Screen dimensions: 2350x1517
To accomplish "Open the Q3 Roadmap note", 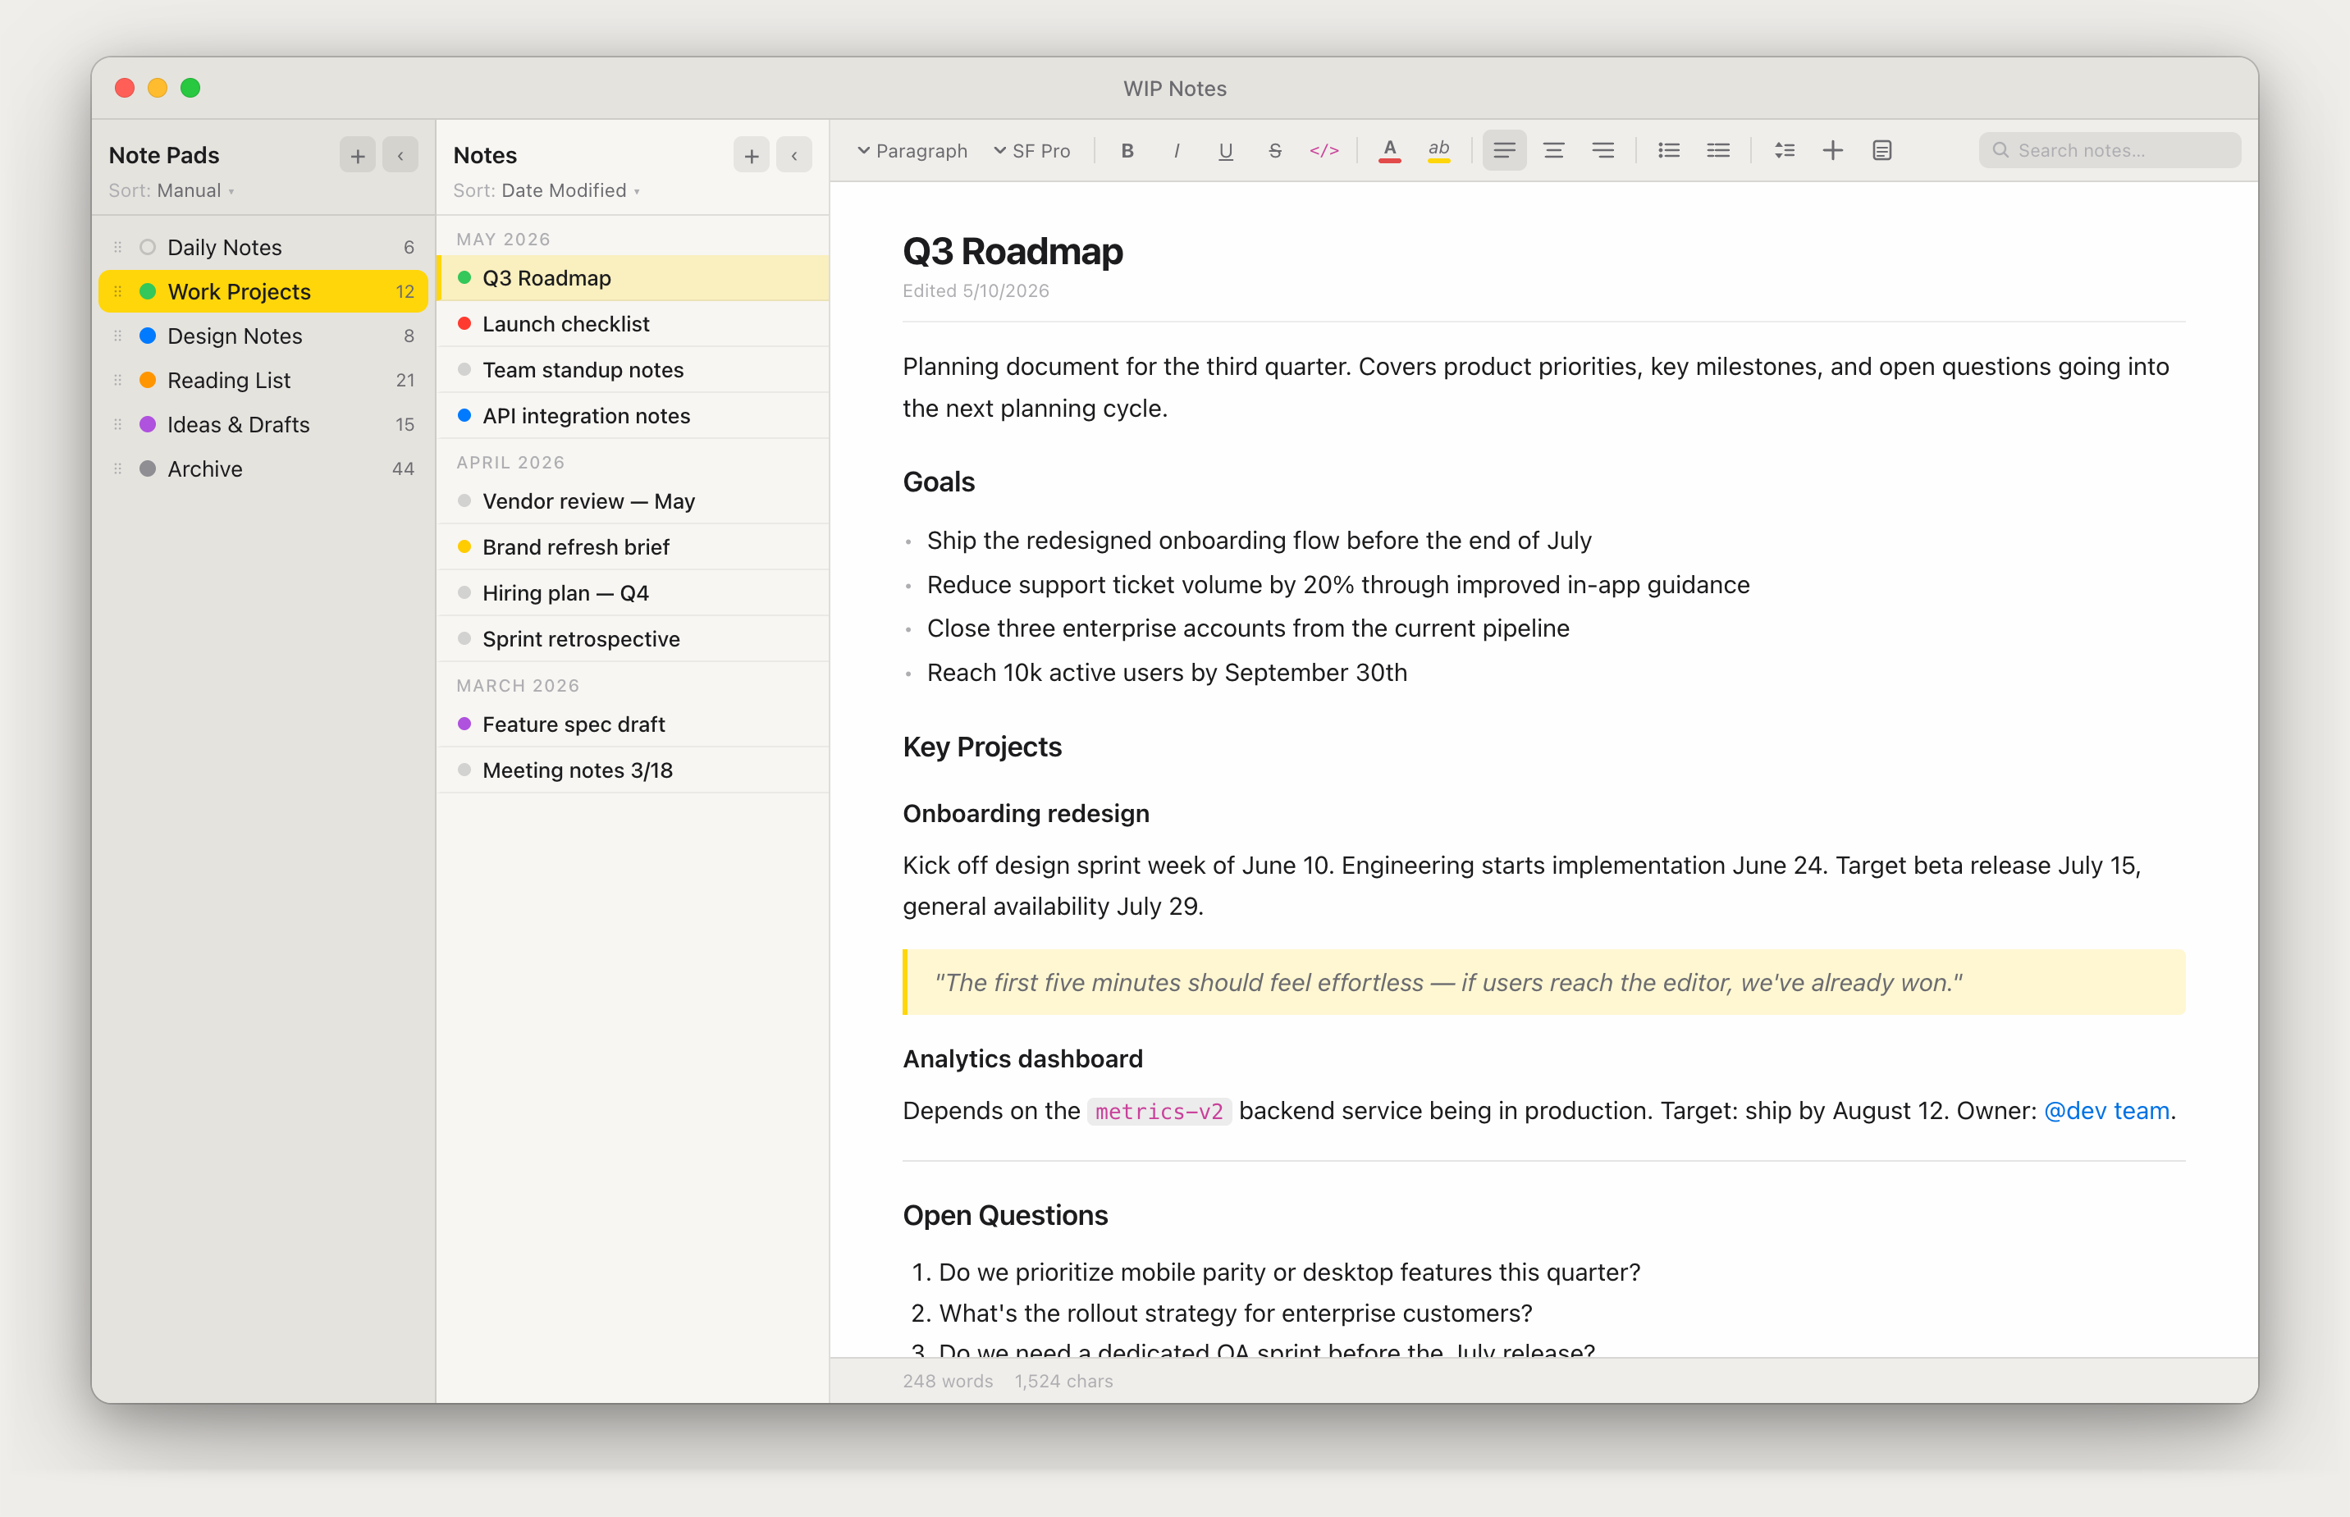I will [633, 278].
